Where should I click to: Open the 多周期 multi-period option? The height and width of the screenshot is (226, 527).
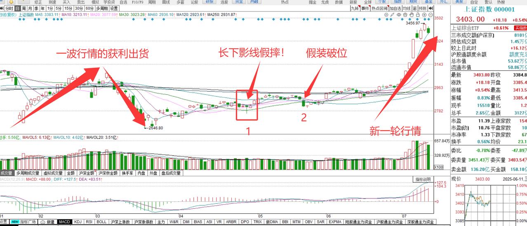101,8
